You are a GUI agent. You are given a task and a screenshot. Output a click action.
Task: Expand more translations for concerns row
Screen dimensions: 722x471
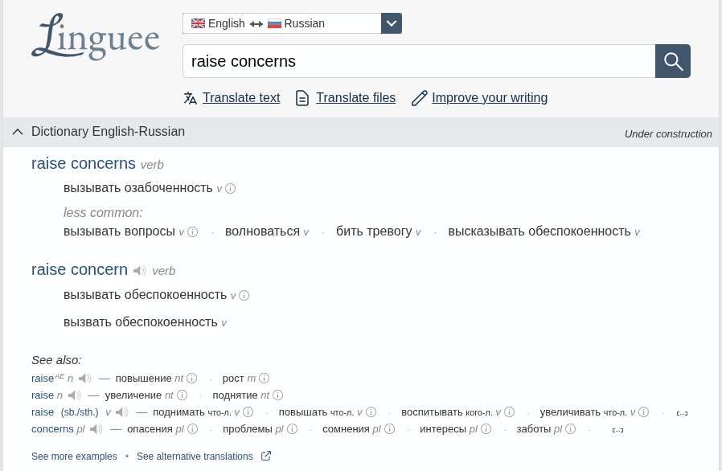pos(617,430)
